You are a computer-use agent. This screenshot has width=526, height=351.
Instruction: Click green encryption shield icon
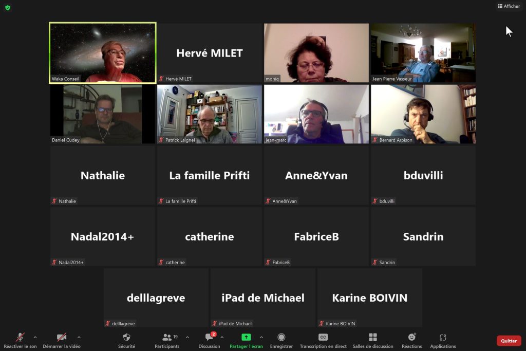(8, 7)
